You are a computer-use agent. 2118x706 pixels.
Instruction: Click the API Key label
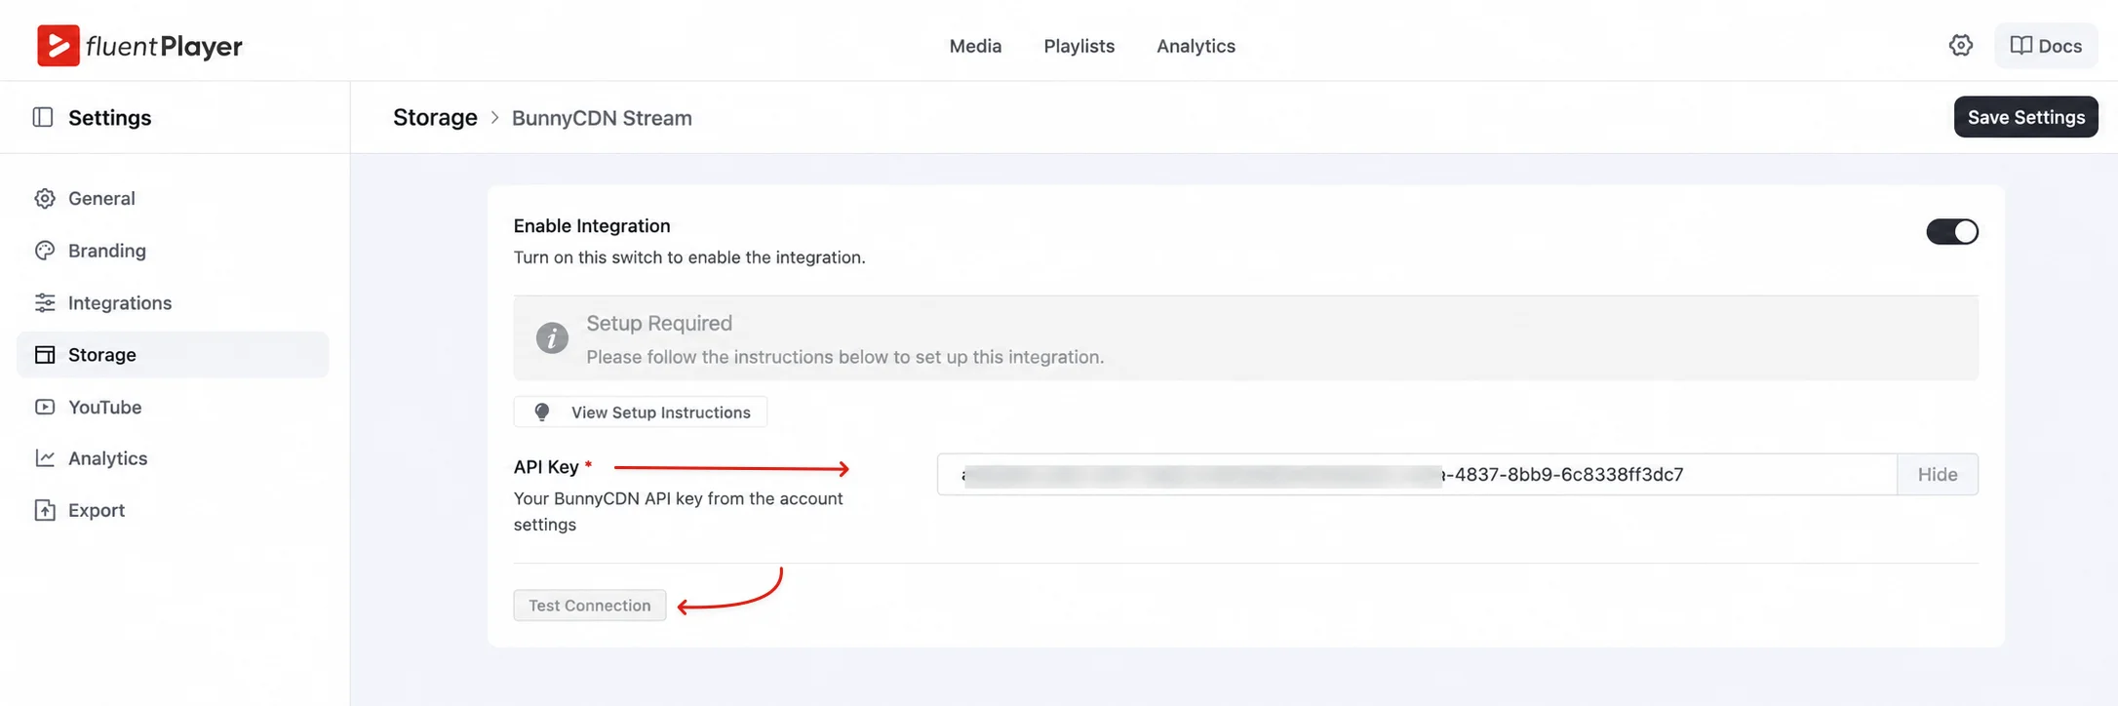[546, 466]
